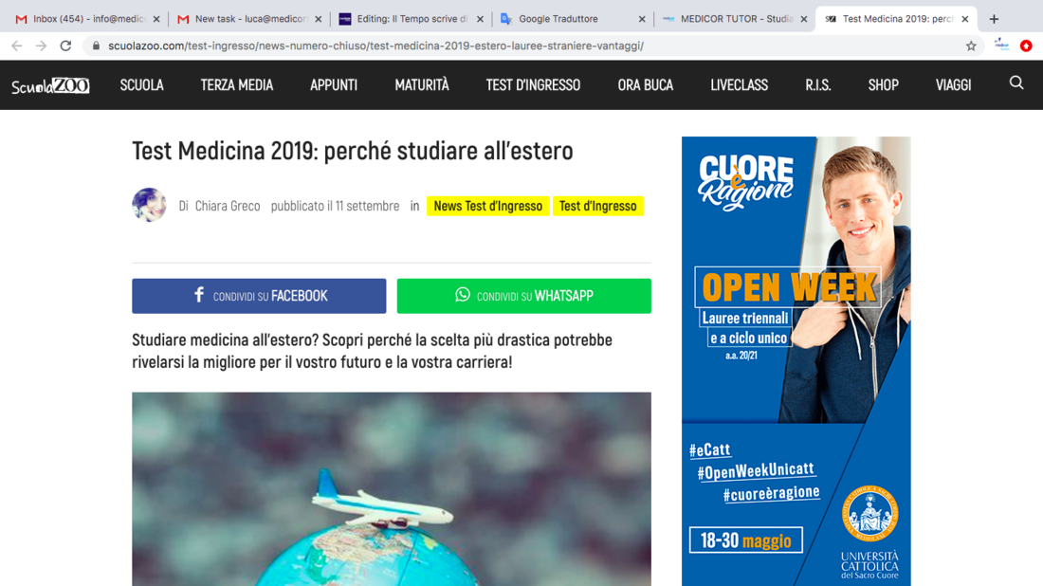Viewport: 1043px width, 586px height.
Task: Close the New task Gmail tab
Action: click(318, 19)
